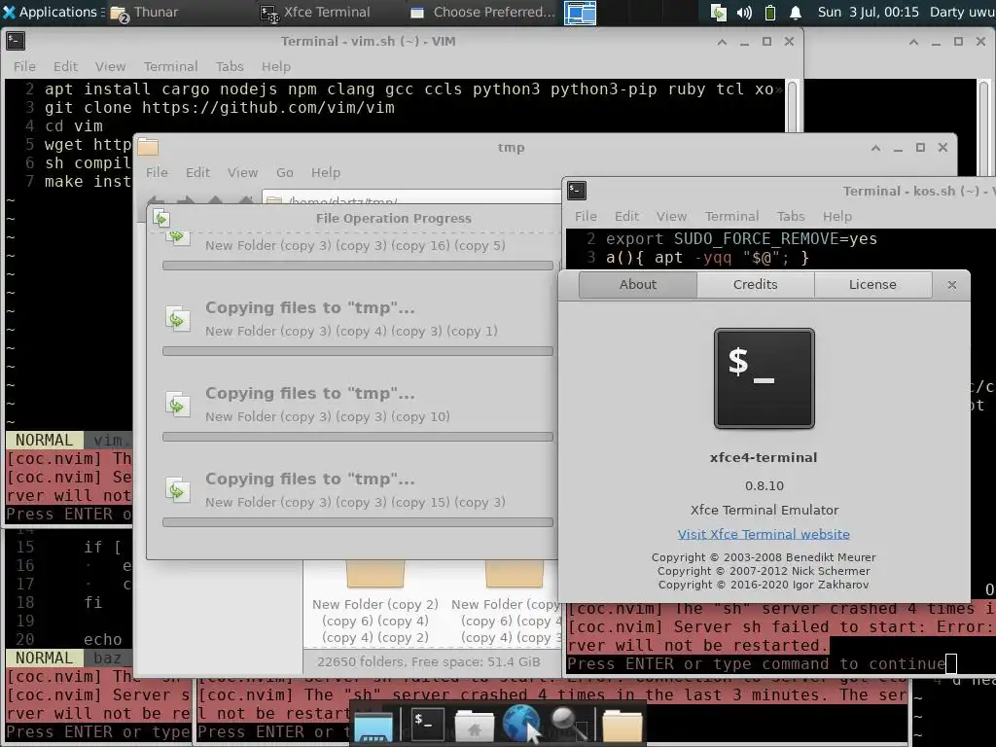Check the battery status tray icon
996x747 pixels.
770,12
